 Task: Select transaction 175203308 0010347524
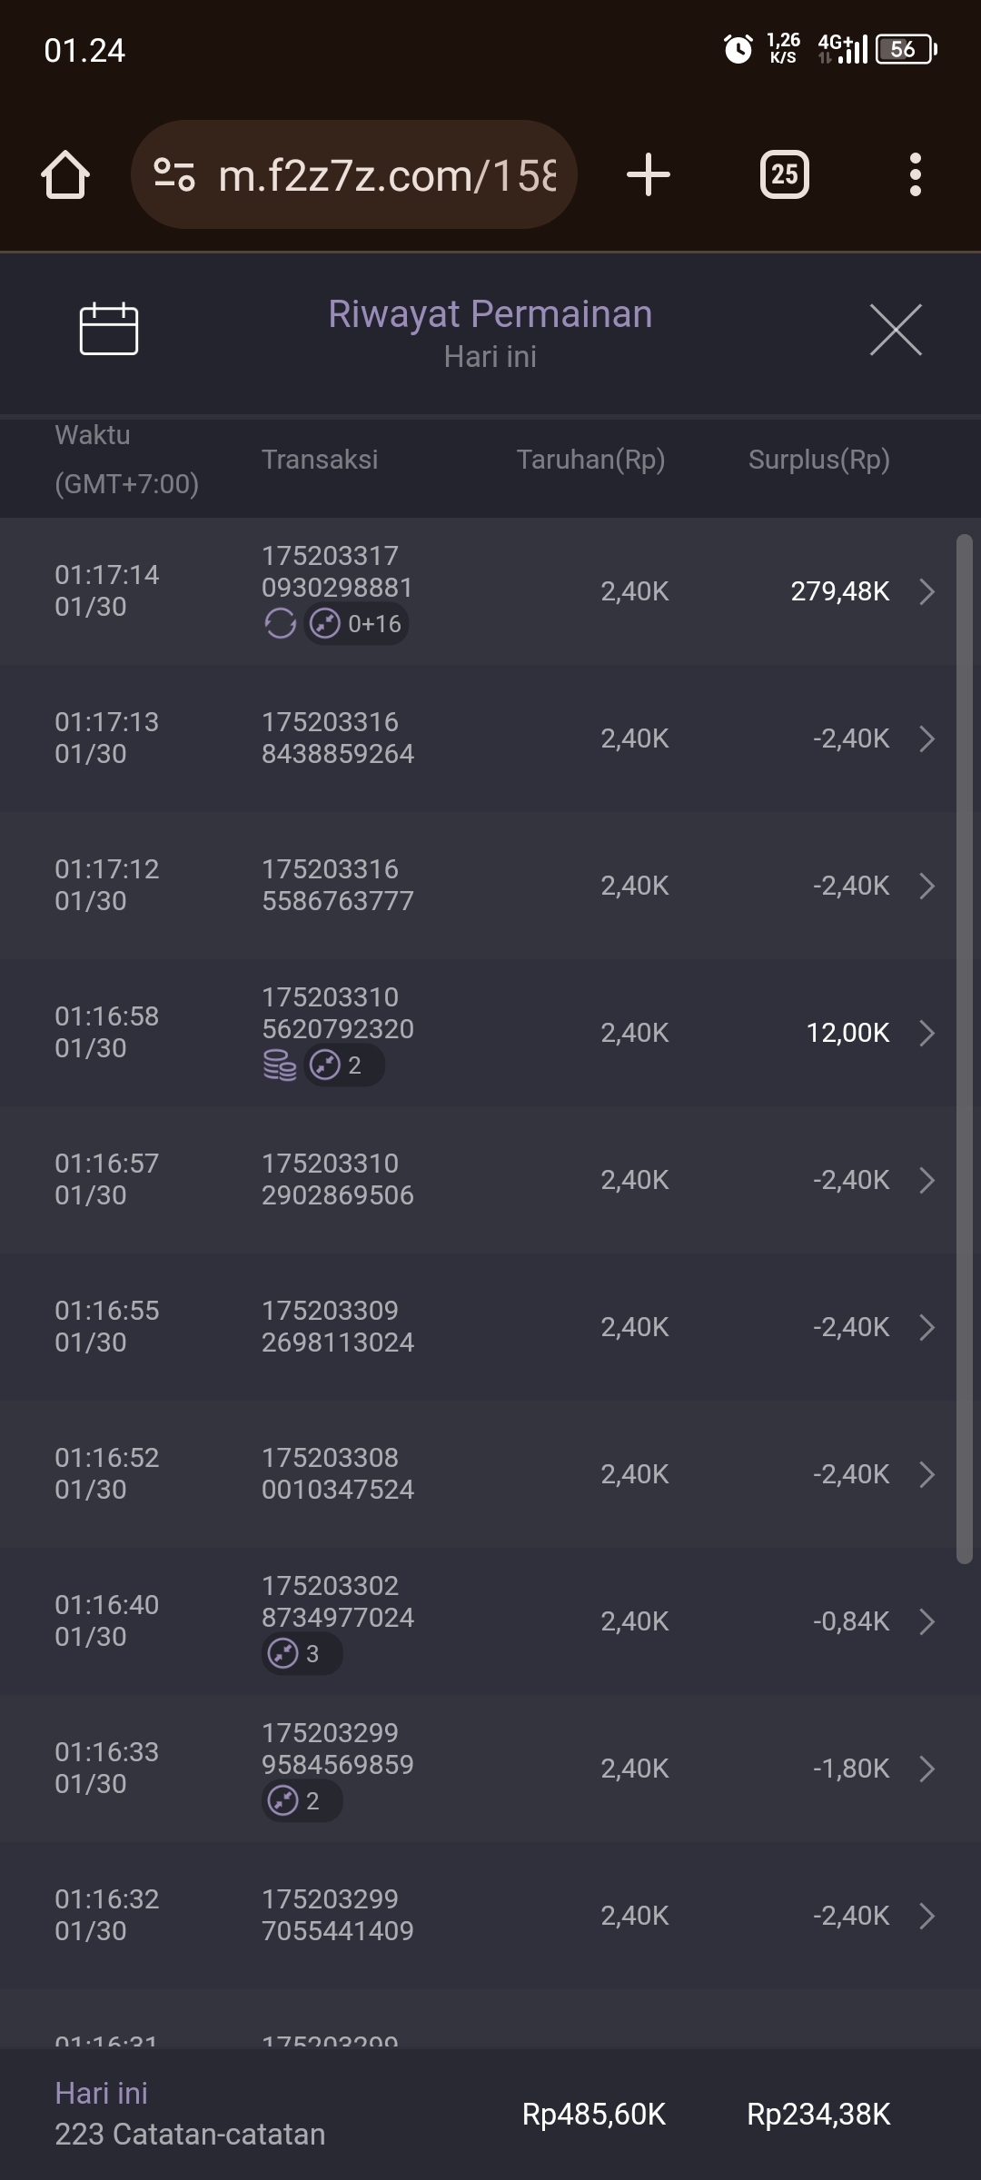[x=338, y=1473]
